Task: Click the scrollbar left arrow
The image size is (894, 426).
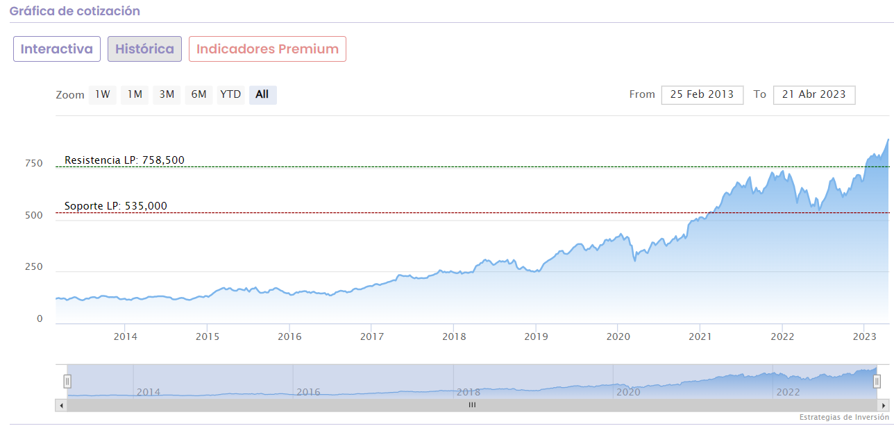Action: coord(61,405)
